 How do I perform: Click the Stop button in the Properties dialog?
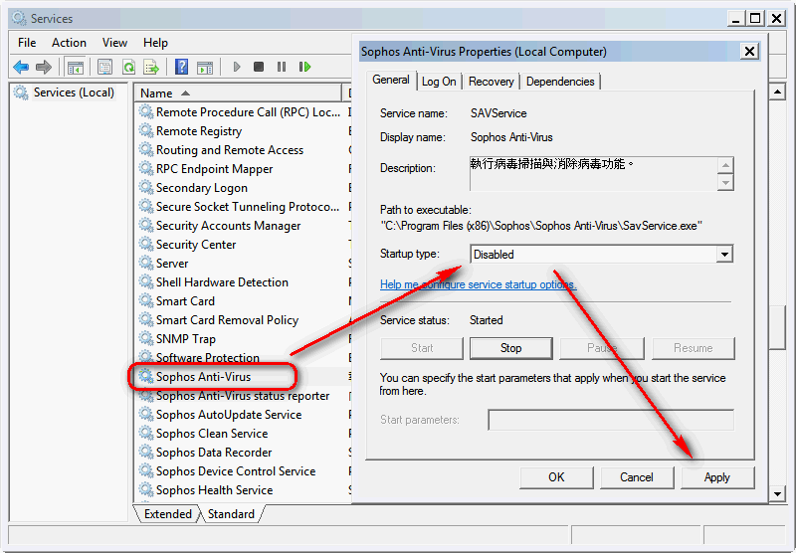coord(510,348)
